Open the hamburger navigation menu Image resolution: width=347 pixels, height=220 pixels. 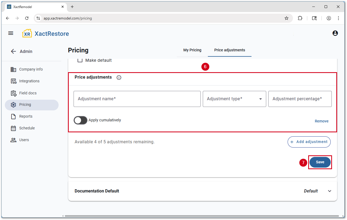tap(11, 33)
